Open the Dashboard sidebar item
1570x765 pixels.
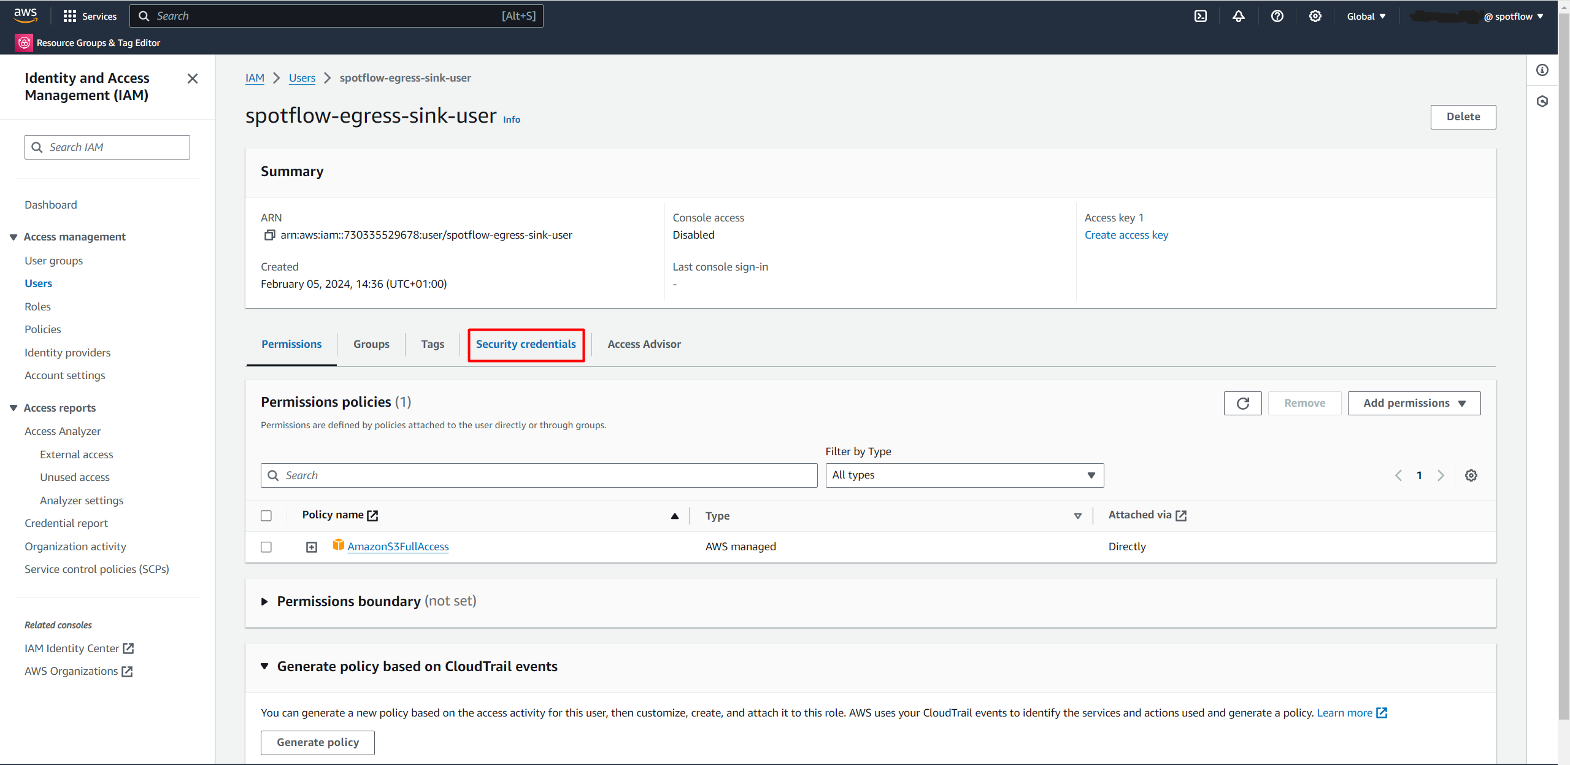51,205
